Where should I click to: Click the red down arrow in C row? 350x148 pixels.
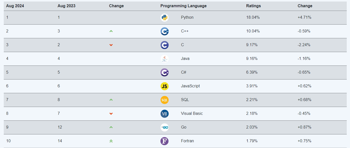coord(111,45)
